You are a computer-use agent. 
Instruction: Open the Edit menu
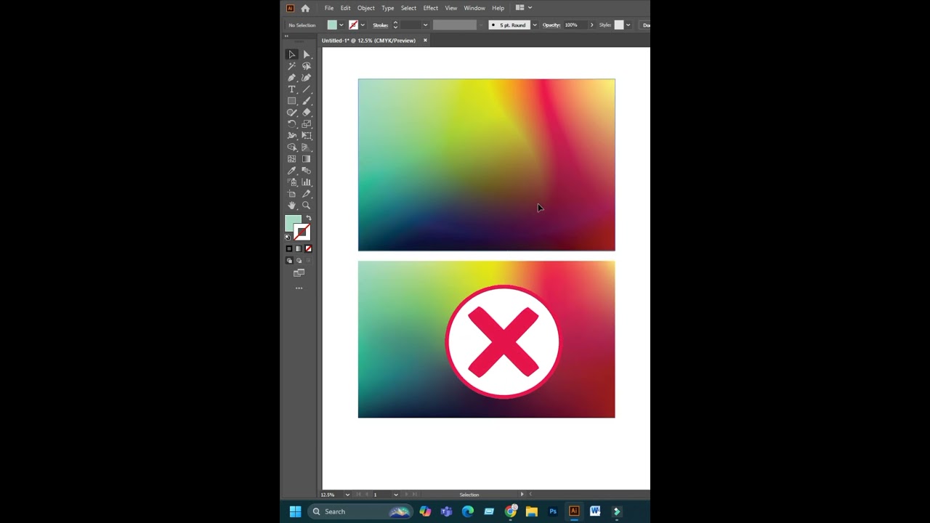click(346, 8)
